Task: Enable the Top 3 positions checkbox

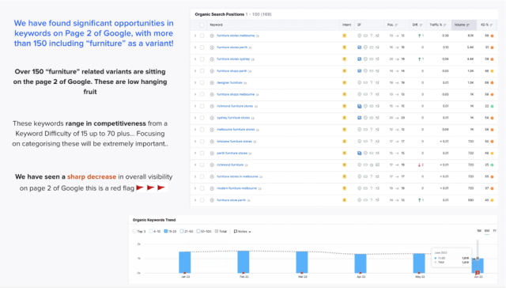Action: pyautogui.click(x=134, y=231)
